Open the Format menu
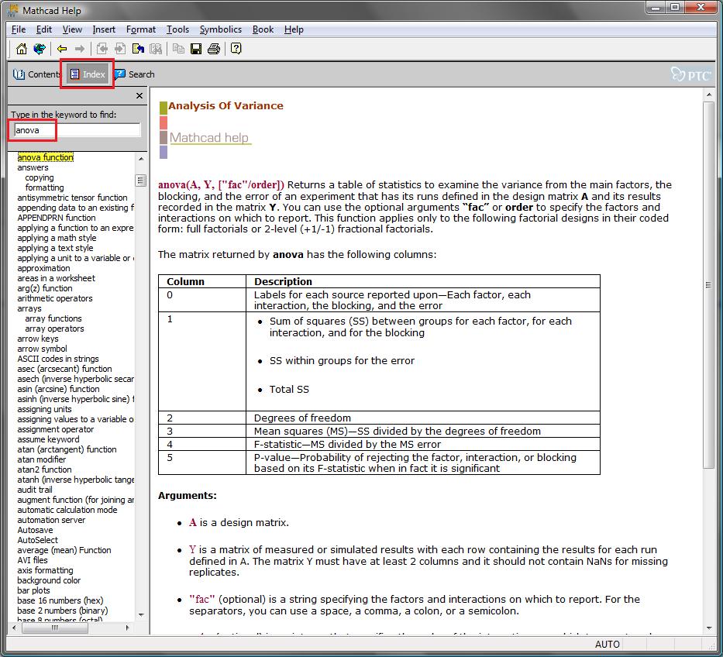 141,29
